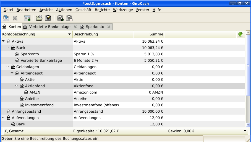The image size is (251, 142).
Task: Open the summary bar dropdown arrow
Action: pos(245,131)
